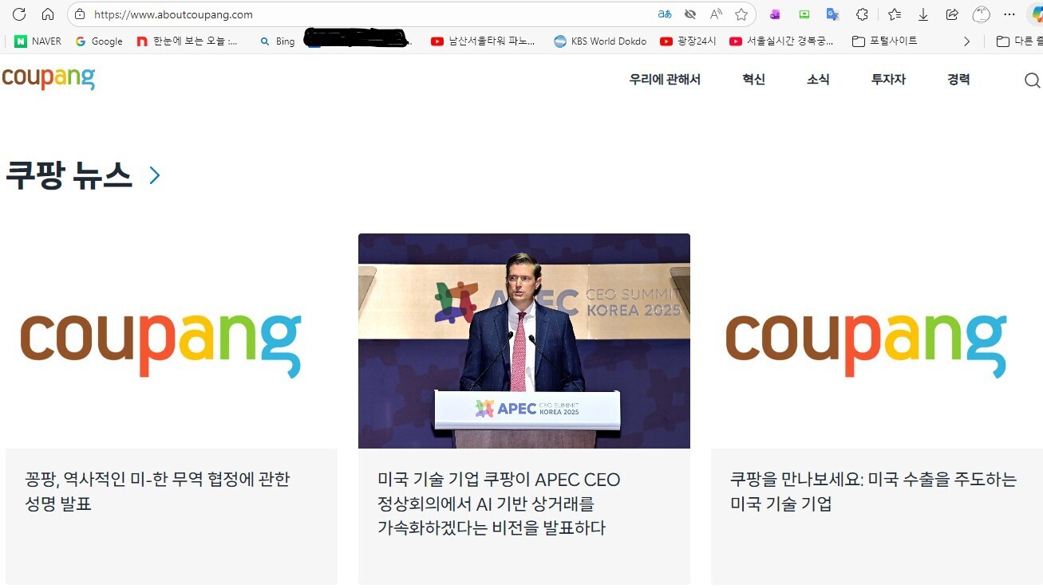Open the KBS World Dokdo bookmark
The height and width of the screenshot is (588, 1043).
point(600,41)
